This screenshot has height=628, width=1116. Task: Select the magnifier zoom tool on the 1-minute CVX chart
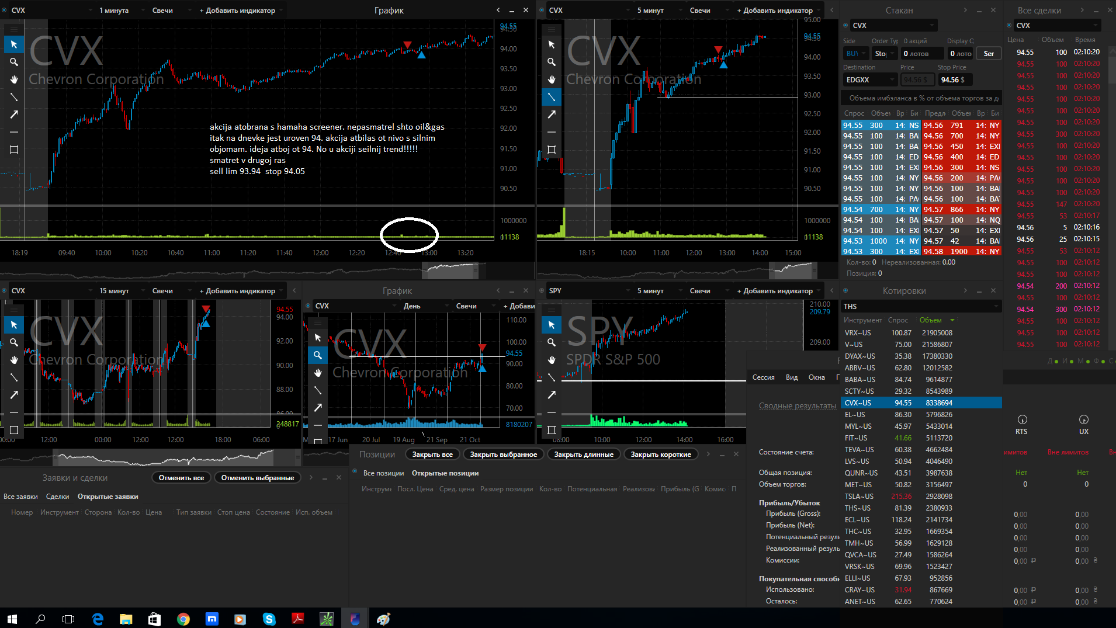point(14,62)
